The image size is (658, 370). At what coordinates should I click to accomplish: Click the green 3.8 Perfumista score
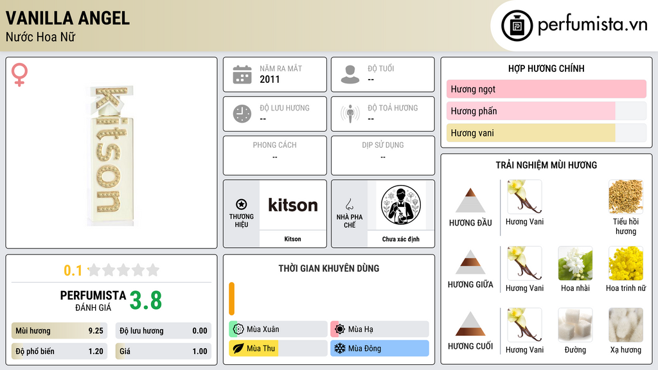pyautogui.click(x=146, y=301)
